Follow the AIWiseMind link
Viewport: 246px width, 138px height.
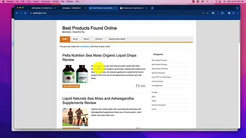(85, 46)
